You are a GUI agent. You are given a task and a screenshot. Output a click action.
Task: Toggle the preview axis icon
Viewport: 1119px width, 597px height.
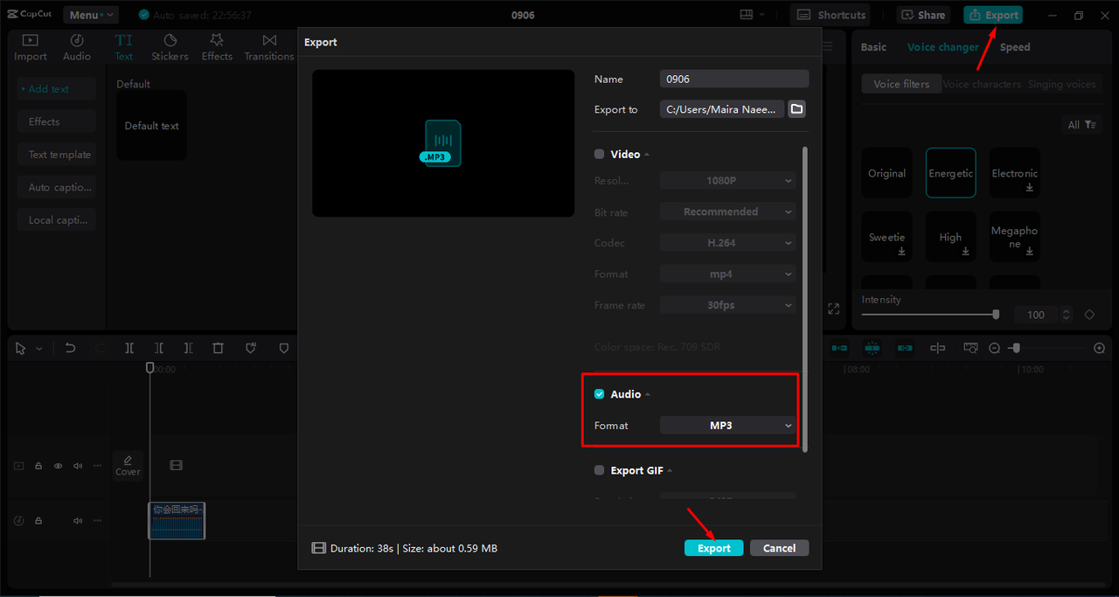pos(937,348)
